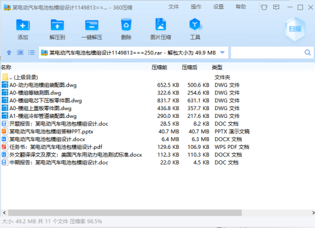
Task: Select file 某电动汽车电池包模组设计.docx
Action: pyautogui.click(x=47, y=139)
